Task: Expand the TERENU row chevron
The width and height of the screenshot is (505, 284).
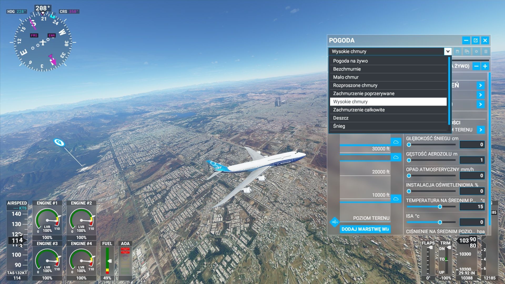Action: point(481,130)
